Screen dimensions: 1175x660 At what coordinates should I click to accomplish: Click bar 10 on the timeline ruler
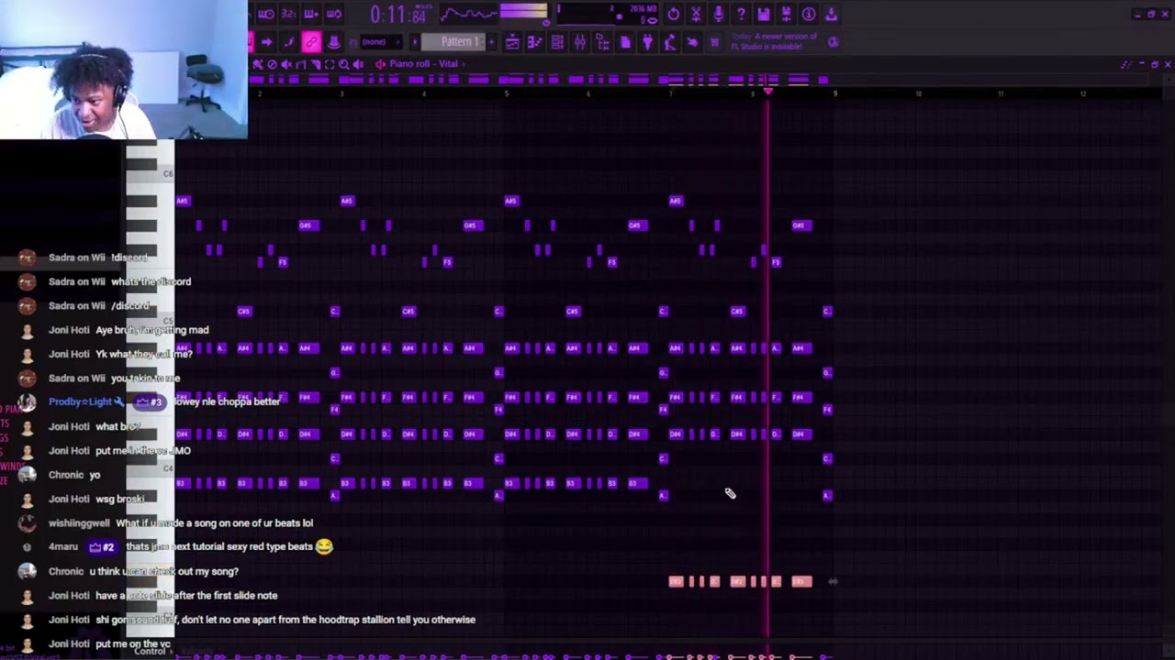point(918,93)
